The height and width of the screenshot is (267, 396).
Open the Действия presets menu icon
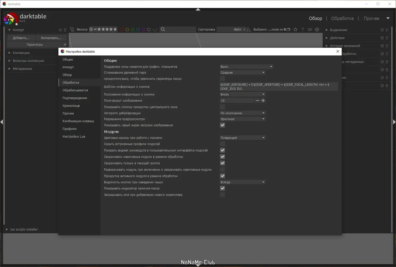pyautogui.click(x=387, y=38)
